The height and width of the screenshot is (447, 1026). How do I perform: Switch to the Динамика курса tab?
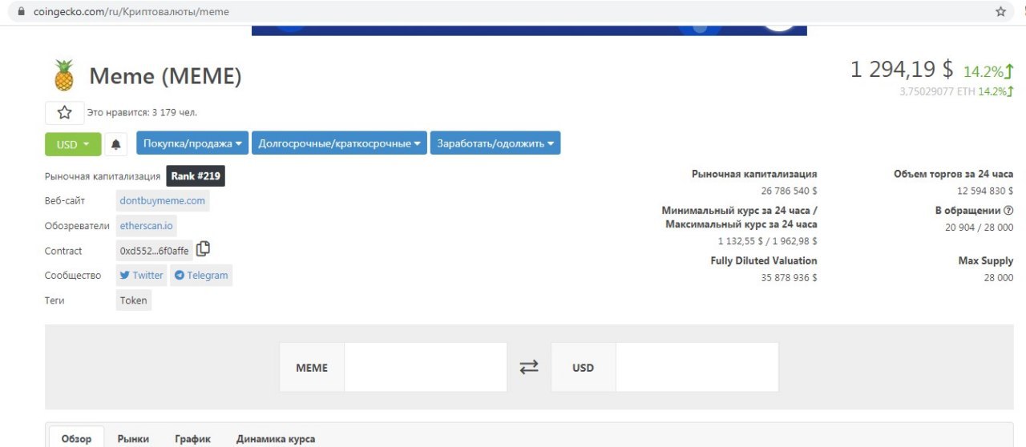[276, 439]
